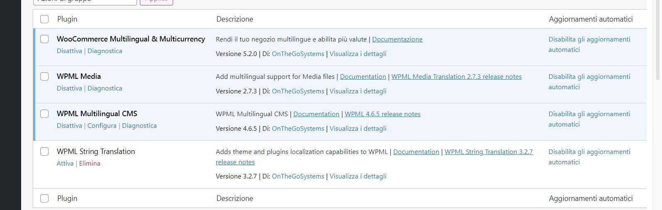Disable automatic updates for WooCommerce Multilingual
The height and width of the screenshot is (210, 662).
point(589,44)
